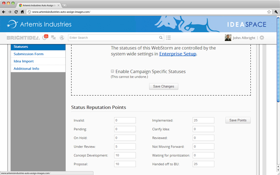
Task: Click the Concept Development points field
Action: (125, 155)
